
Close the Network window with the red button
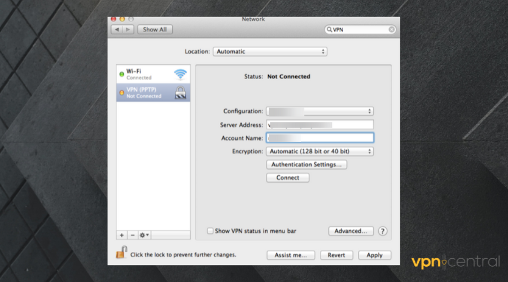click(113, 19)
